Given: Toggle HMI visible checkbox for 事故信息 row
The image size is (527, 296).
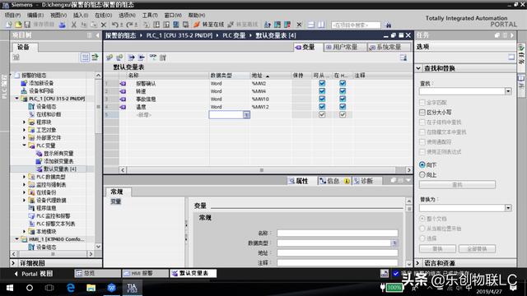Looking at the screenshot, I should 343,99.
